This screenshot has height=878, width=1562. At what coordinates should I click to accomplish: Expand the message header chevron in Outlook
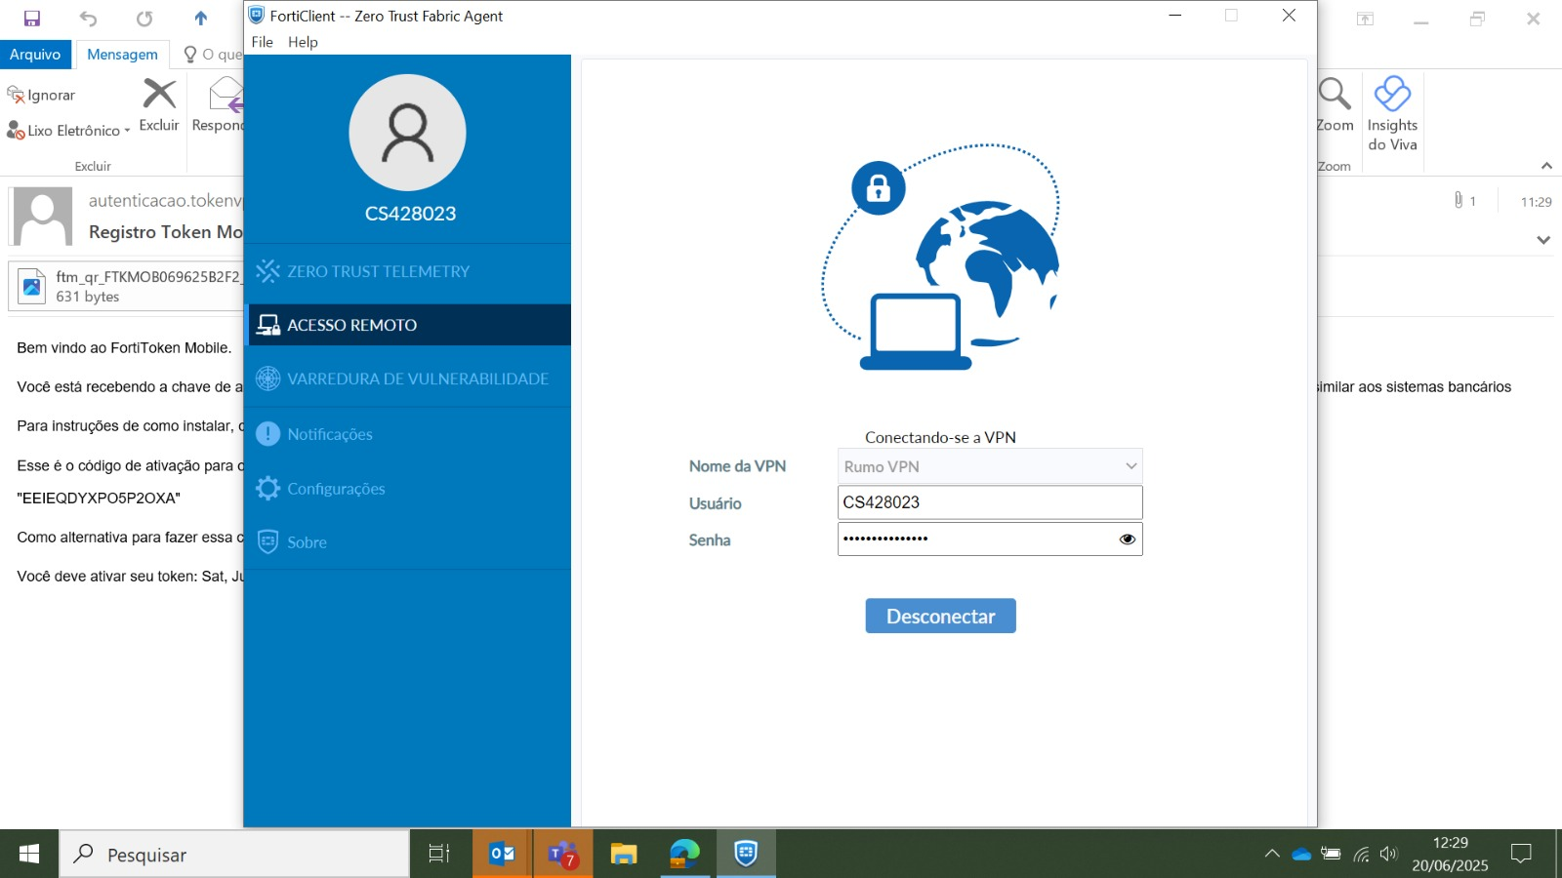[1543, 240]
